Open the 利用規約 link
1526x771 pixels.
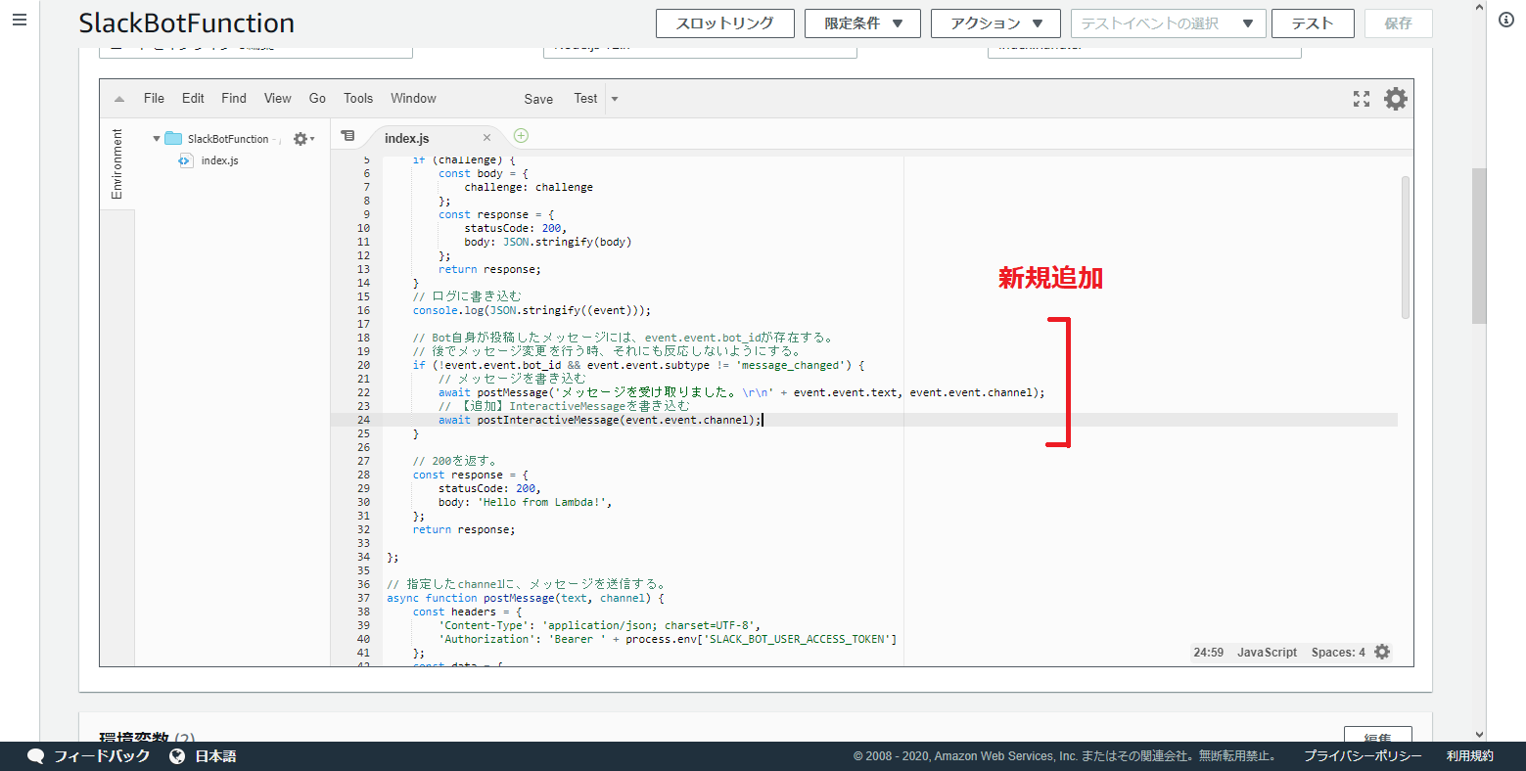coord(1470,756)
